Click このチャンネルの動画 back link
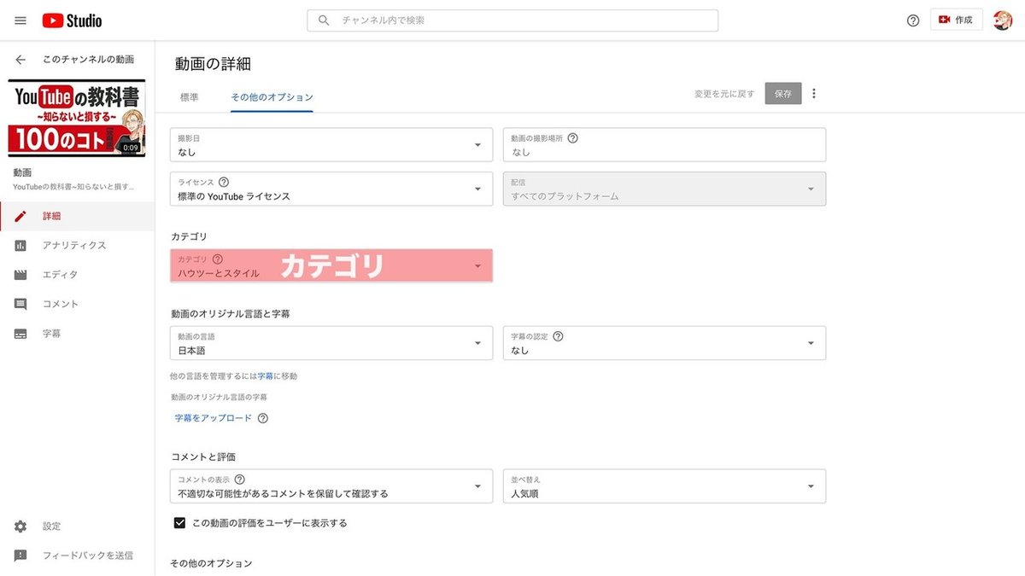1025x576 pixels. (x=88, y=60)
